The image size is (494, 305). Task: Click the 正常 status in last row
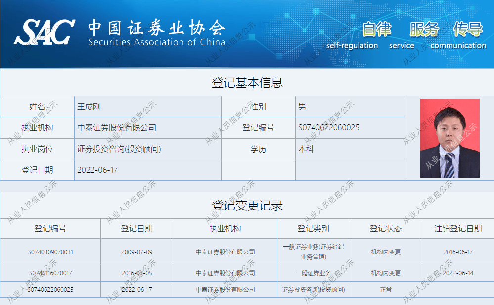click(385, 289)
